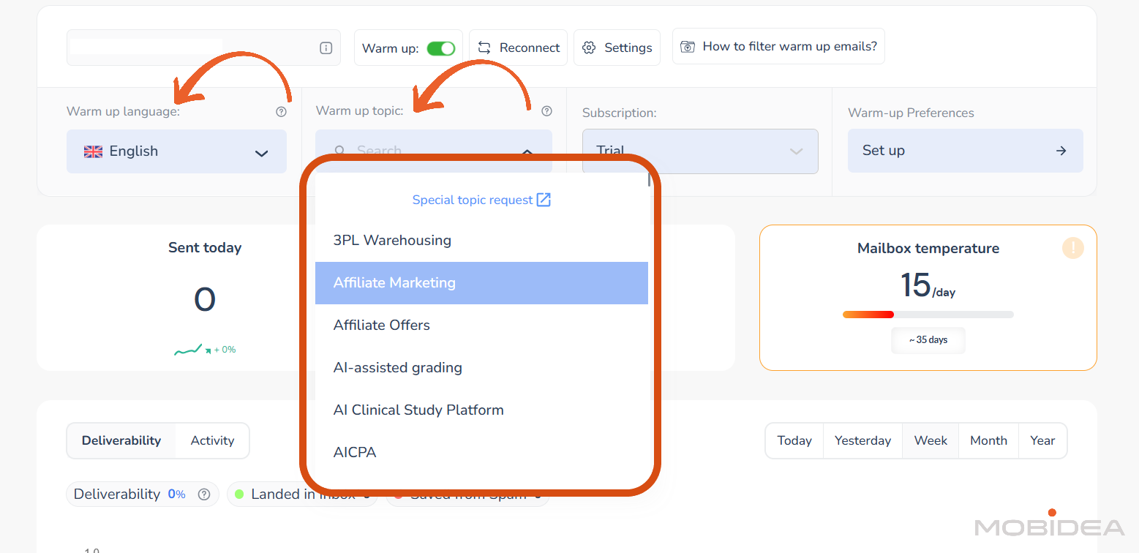Click the warm up topic Search field
This screenshot has width=1139, height=553.
point(424,151)
